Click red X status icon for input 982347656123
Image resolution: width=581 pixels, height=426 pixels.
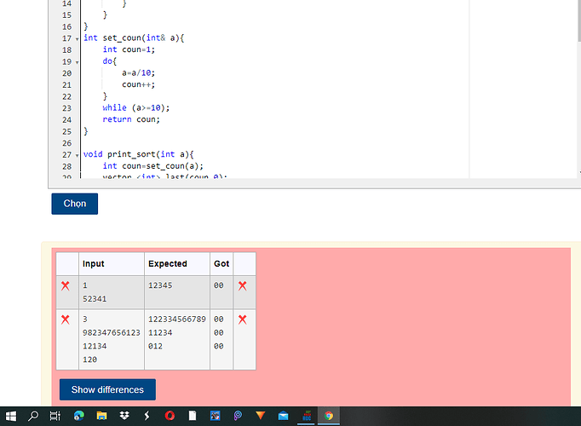[x=66, y=319]
